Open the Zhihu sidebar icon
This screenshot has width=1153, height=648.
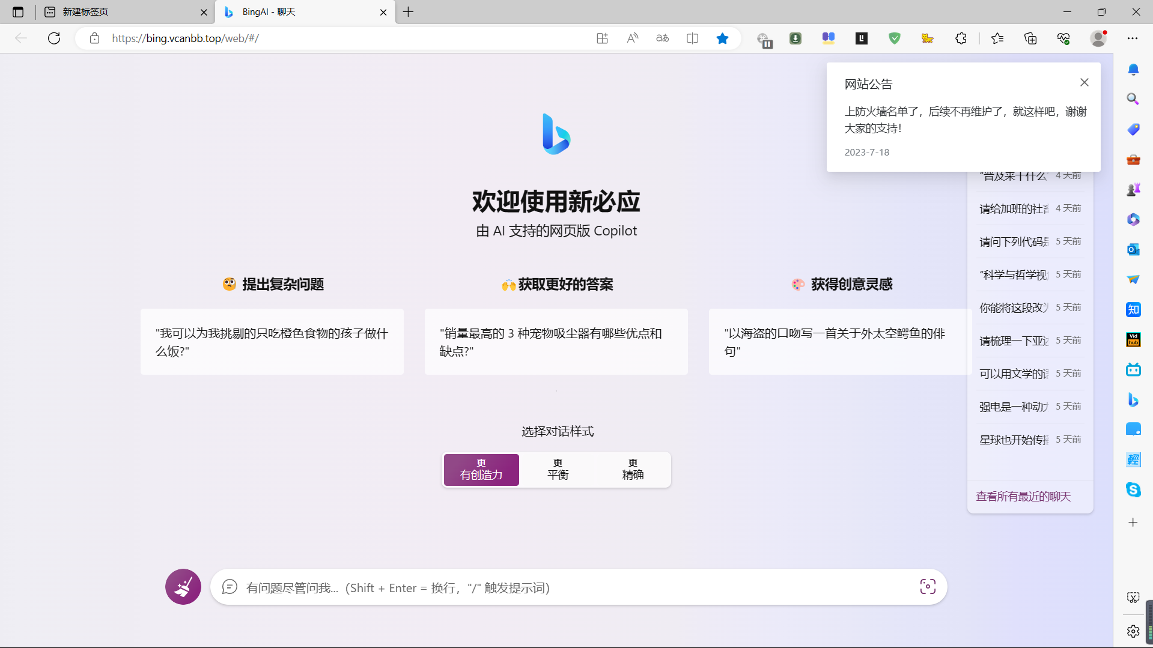click(x=1133, y=309)
